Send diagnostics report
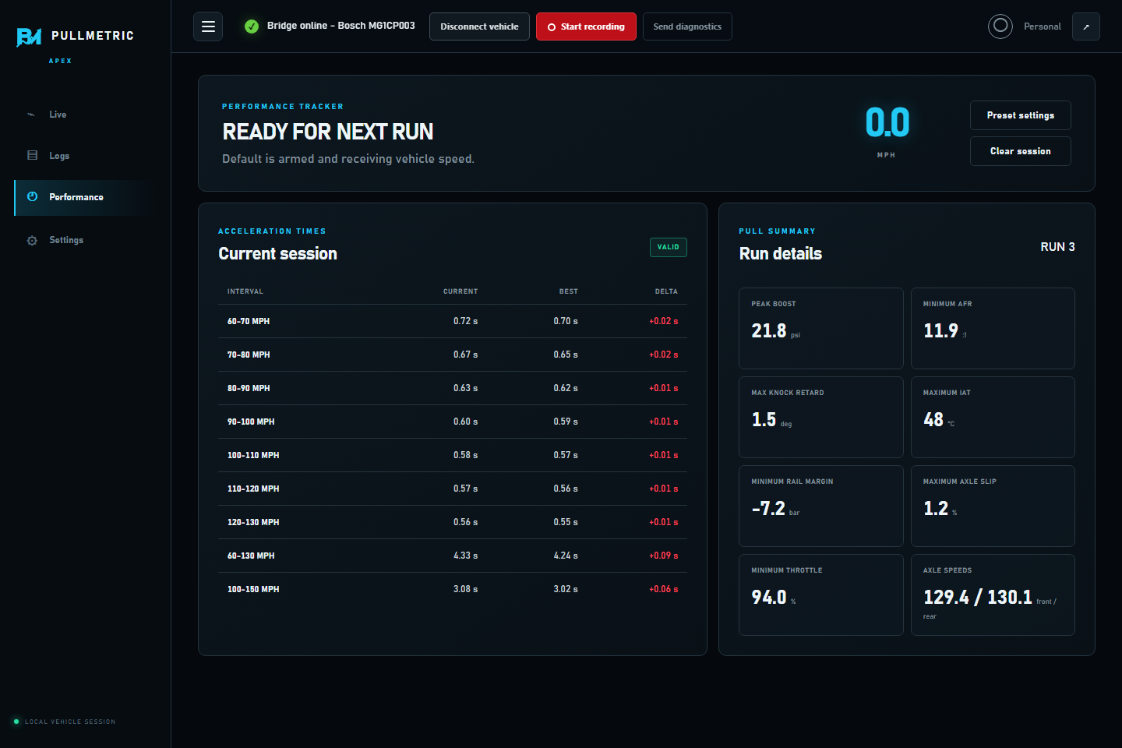 [x=687, y=26]
